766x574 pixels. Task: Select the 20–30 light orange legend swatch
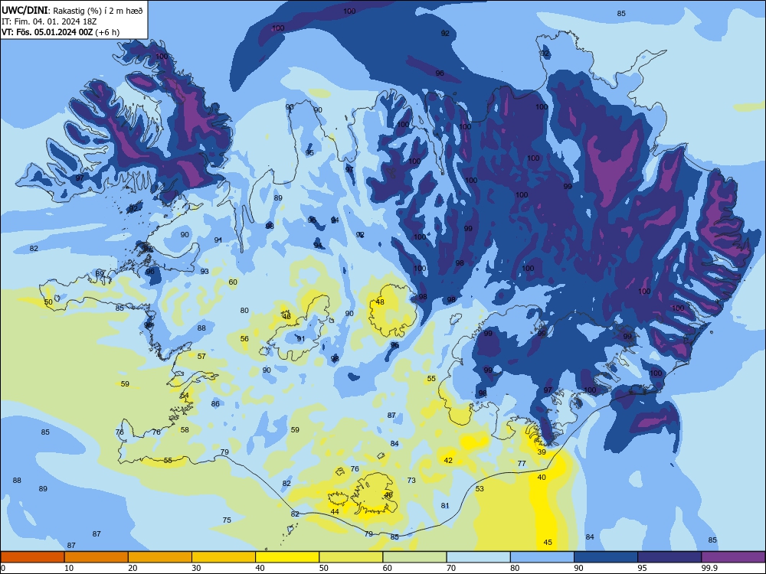tap(160, 557)
